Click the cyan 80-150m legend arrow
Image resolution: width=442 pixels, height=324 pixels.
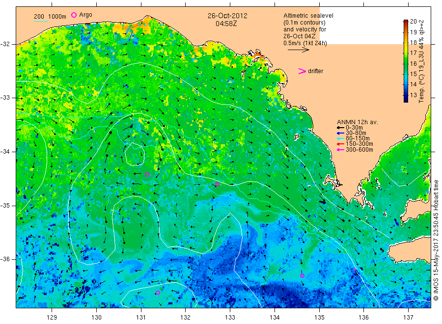pyautogui.click(x=341, y=138)
